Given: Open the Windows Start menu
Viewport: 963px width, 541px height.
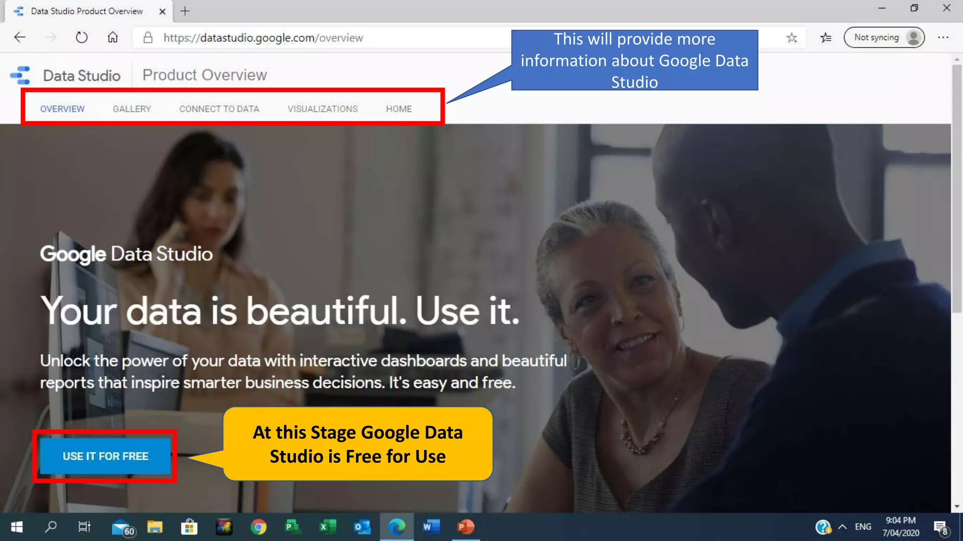Looking at the screenshot, I should pos(17,527).
